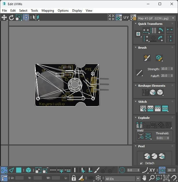Collapse the Quick Transform rollout
The width and height of the screenshot is (178, 182).
click(136, 24)
